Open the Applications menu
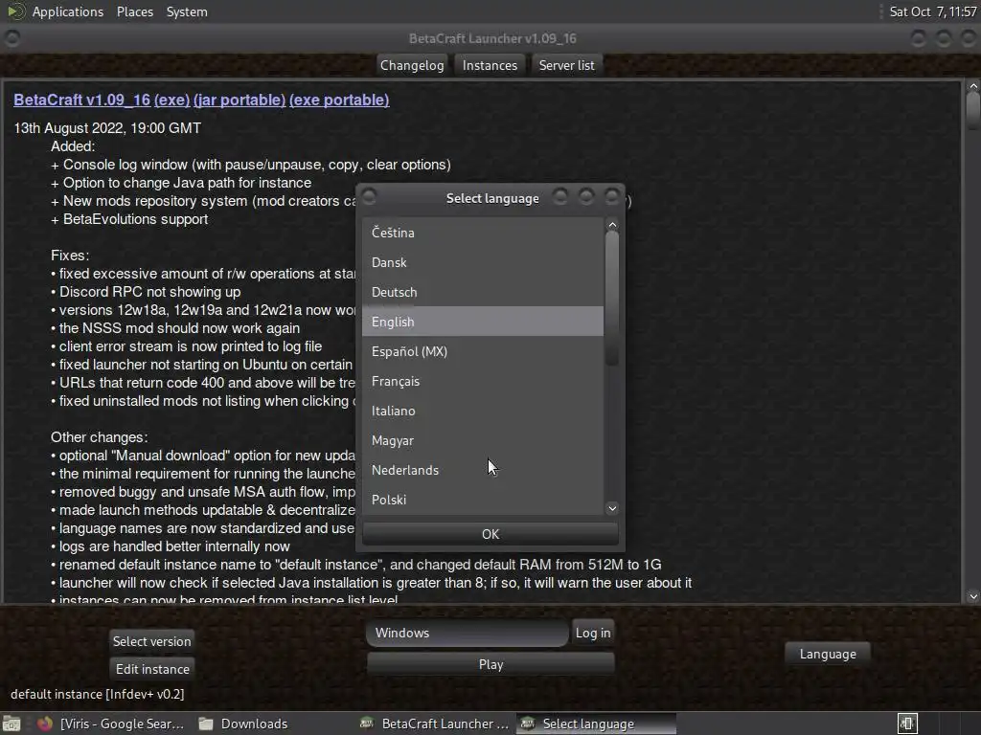Viewport: 981px width, 735px height. pos(68,11)
